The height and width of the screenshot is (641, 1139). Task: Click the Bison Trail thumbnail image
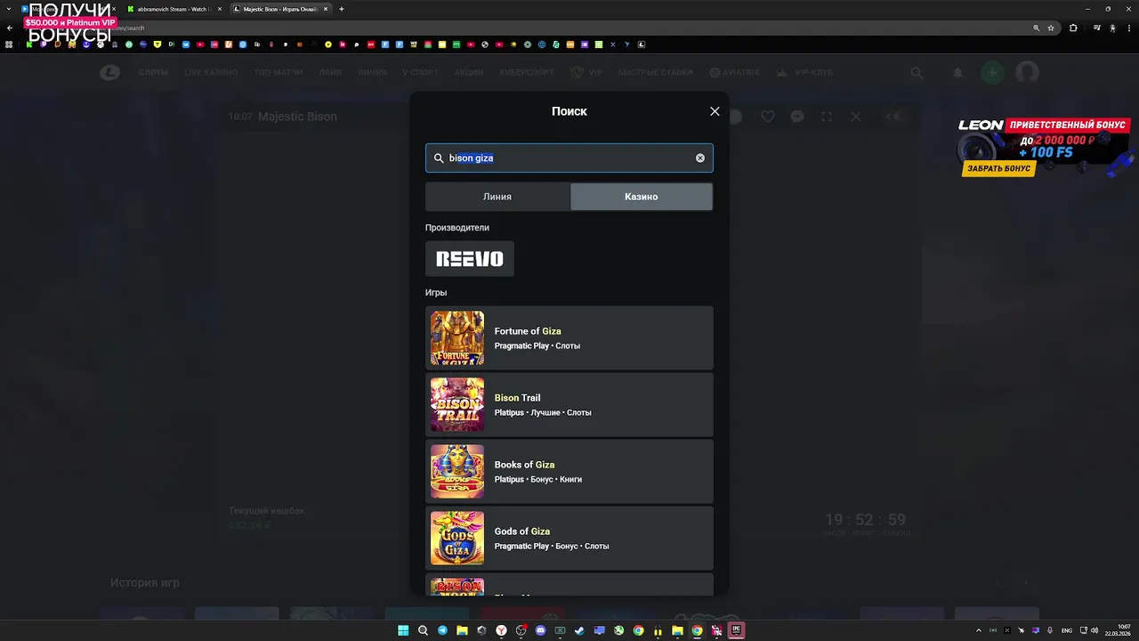[x=457, y=405]
